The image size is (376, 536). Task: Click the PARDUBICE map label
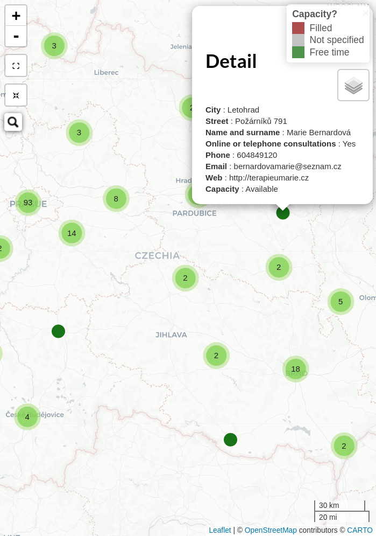pyautogui.click(x=195, y=213)
